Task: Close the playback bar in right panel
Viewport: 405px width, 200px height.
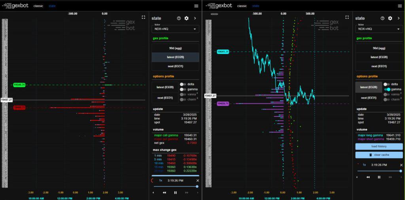Action: coord(401,165)
